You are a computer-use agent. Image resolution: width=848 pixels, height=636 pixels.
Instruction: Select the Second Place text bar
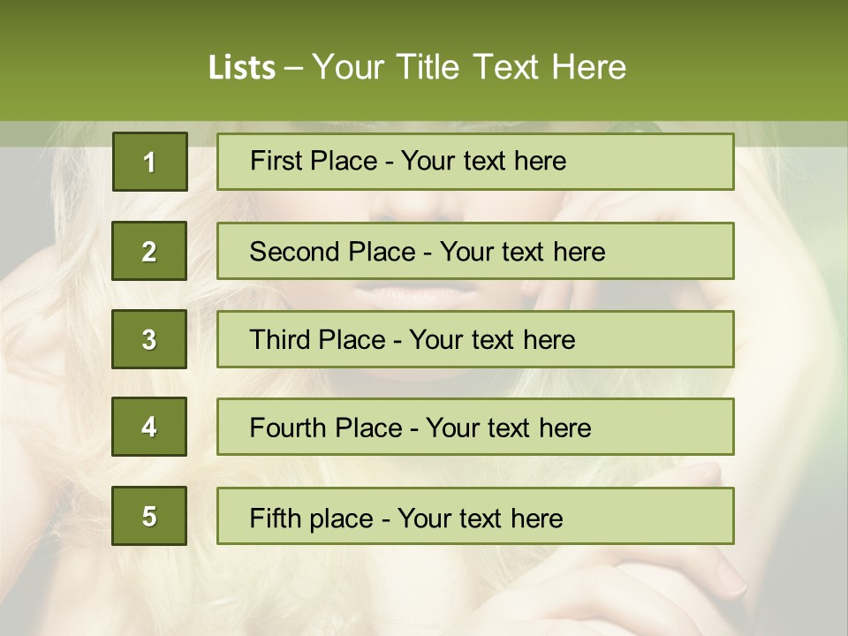(475, 251)
